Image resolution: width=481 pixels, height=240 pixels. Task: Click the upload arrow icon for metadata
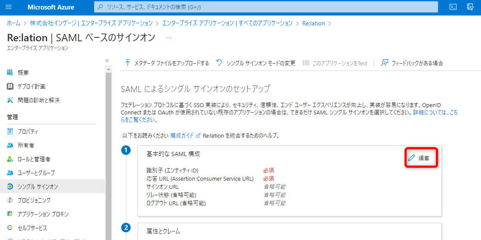[x=127, y=63]
